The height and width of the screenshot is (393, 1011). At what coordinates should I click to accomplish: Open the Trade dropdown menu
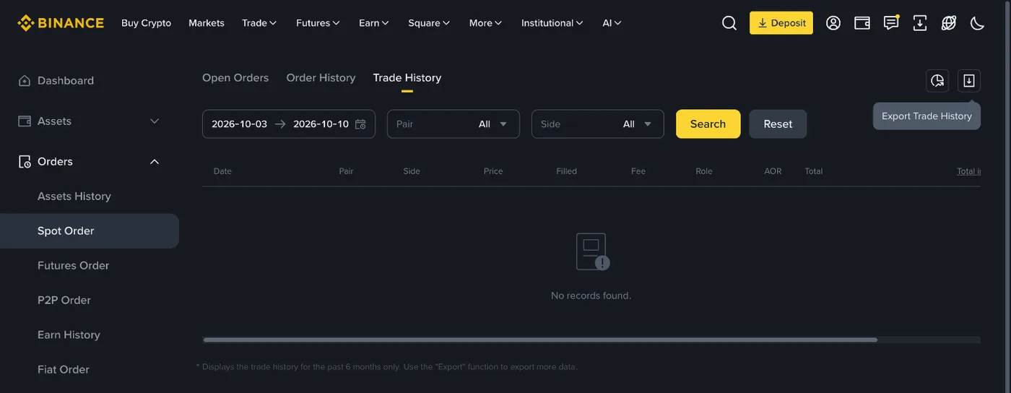pyautogui.click(x=259, y=23)
